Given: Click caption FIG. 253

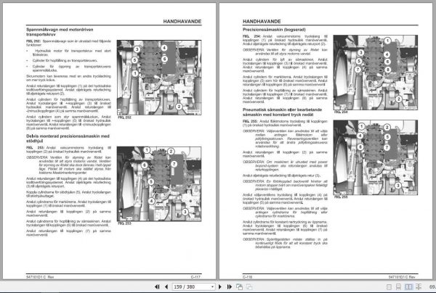Looking at the screenshot, I should click(x=124, y=223).
